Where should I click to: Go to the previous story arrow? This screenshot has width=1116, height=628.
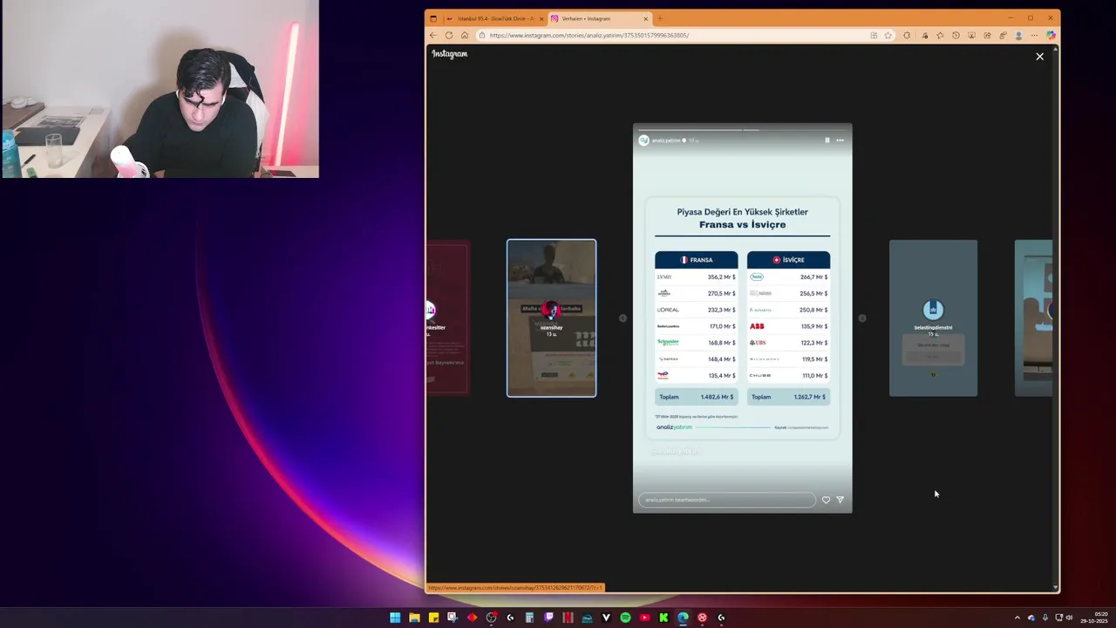pyautogui.click(x=623, y=318)
